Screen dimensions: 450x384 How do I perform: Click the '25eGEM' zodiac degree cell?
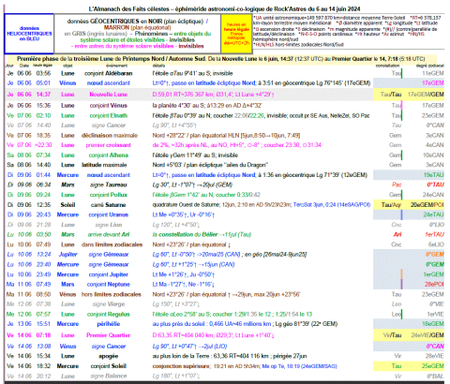pyautogui.click(x=433, y=366)
